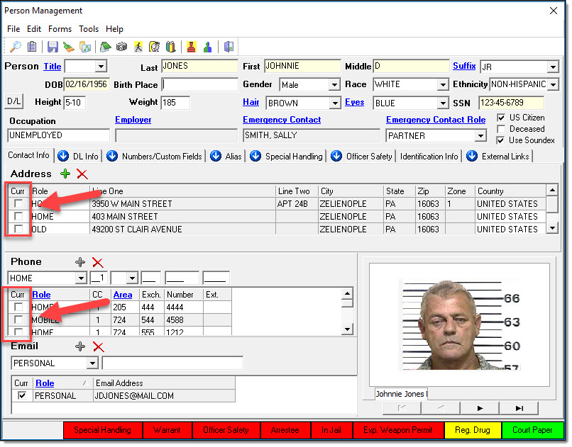This screenshot has height=447, width=572.
Task: Expand the Emergency Contact Role dropdown
Action: point(480,135)
